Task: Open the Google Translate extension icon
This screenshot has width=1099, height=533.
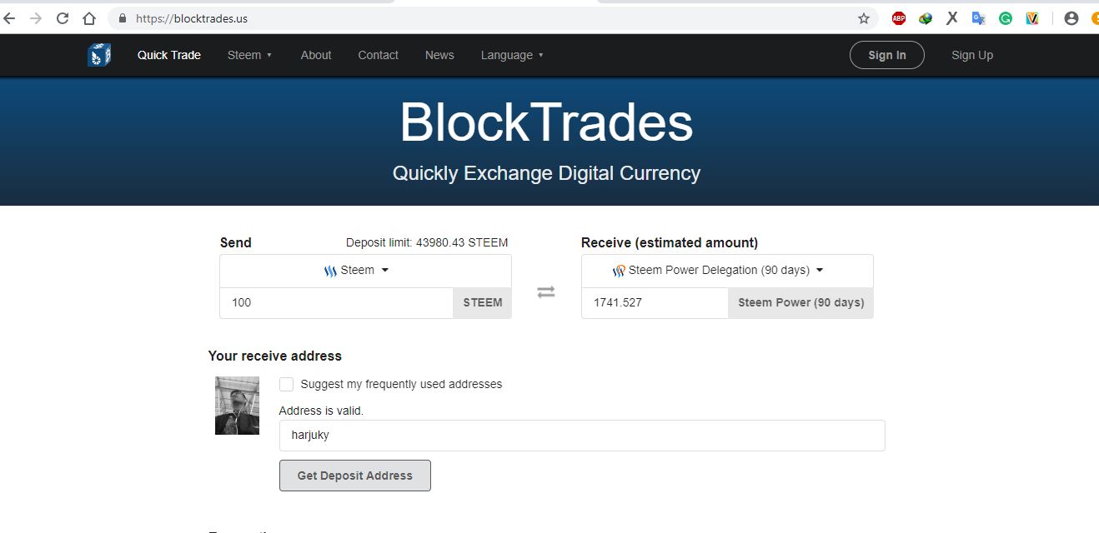Action: click(x=979, y=18)
